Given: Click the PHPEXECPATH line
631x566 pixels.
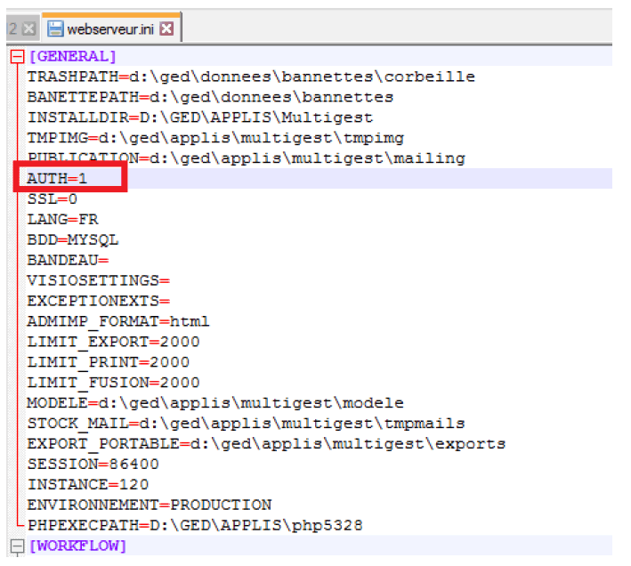Looking at the screenshot, I should pyautogui.click(x=194, y=525).
